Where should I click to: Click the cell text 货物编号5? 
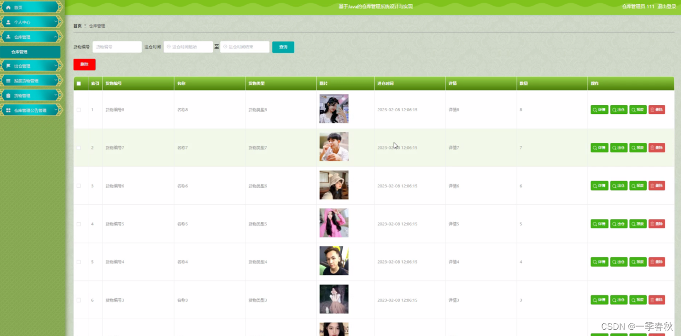point(115,224)
